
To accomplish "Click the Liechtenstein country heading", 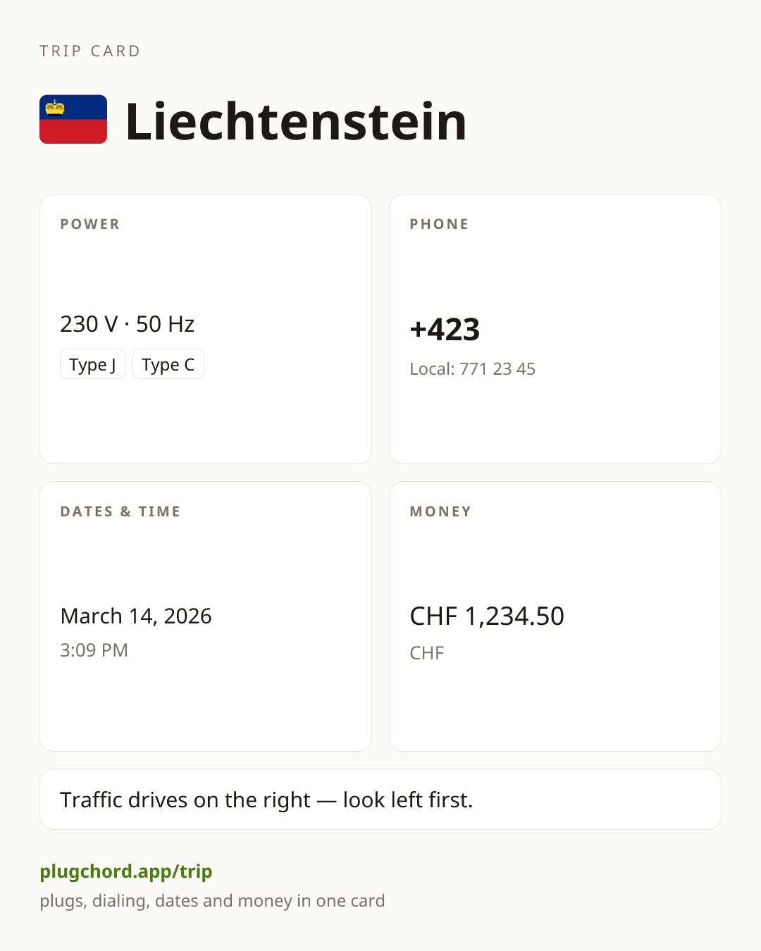I will 296,121.
